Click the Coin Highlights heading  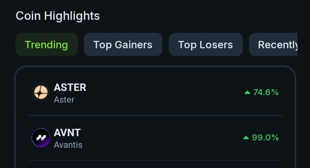(58, 16)
